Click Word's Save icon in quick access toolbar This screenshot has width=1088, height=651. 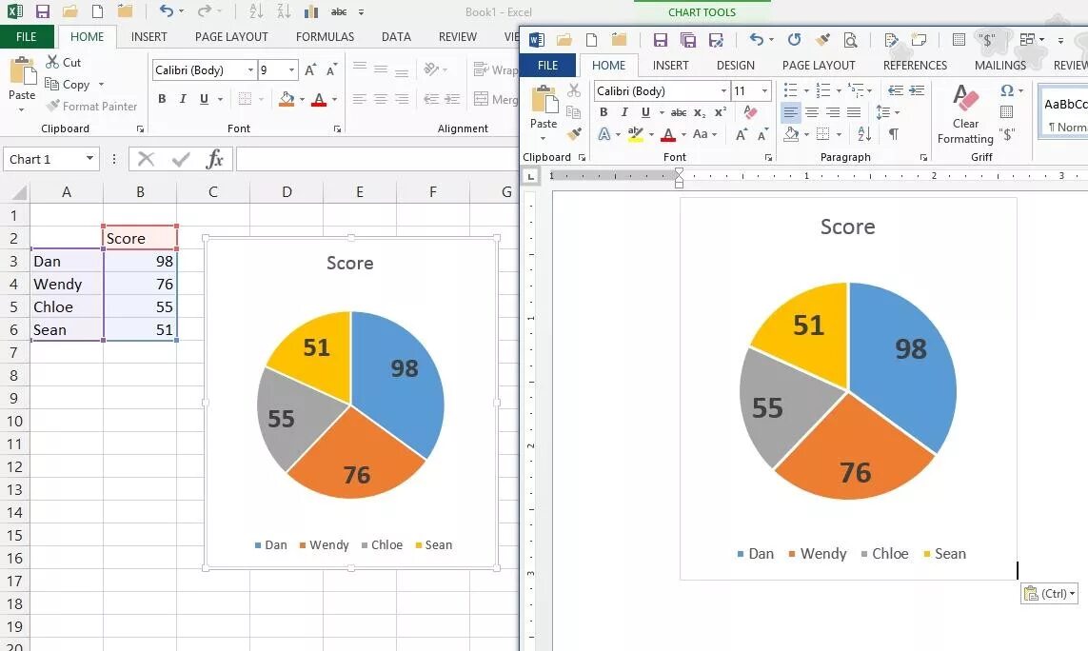pyautogui.click(x=660, y=40)
